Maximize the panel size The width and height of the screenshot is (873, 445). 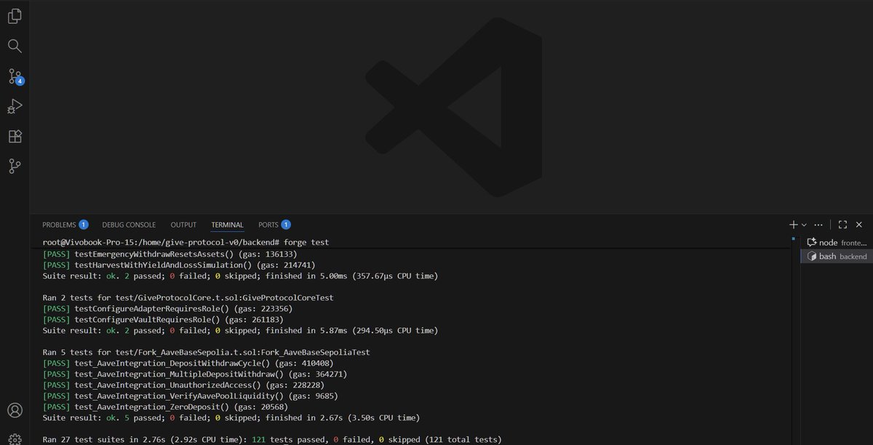842,225
